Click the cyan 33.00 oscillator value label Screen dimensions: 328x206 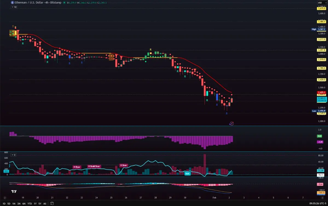tap(321, 171)
